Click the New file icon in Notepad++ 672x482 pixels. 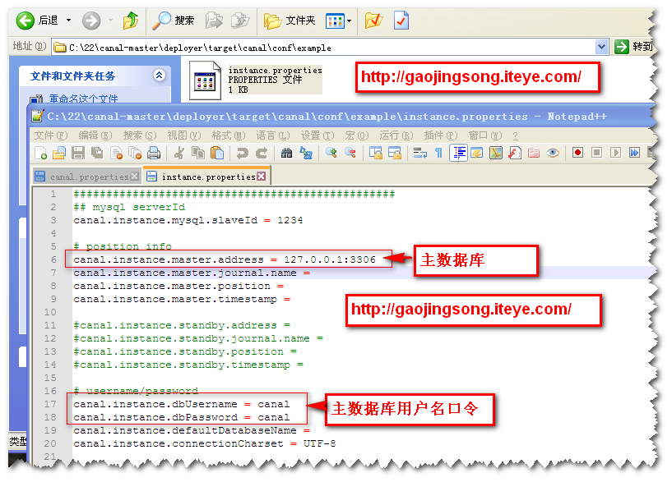pyautogui.click(x=40, y=153)
